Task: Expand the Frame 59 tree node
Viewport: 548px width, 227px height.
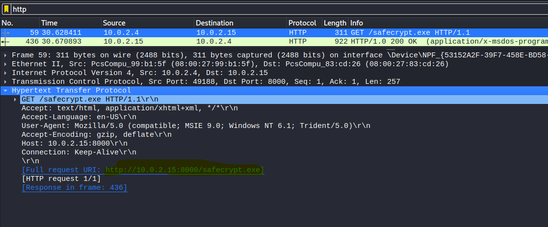Action: click(5, 55)
